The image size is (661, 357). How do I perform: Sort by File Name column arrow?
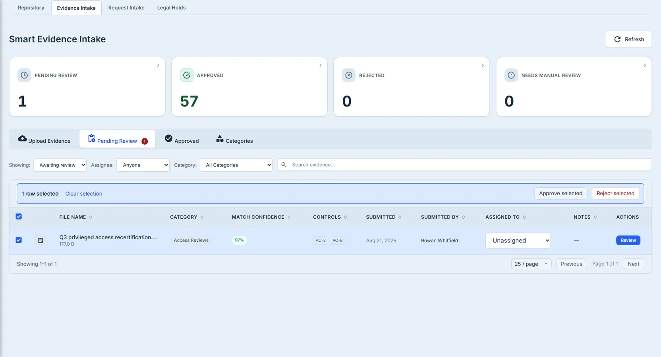coord(91,217)
